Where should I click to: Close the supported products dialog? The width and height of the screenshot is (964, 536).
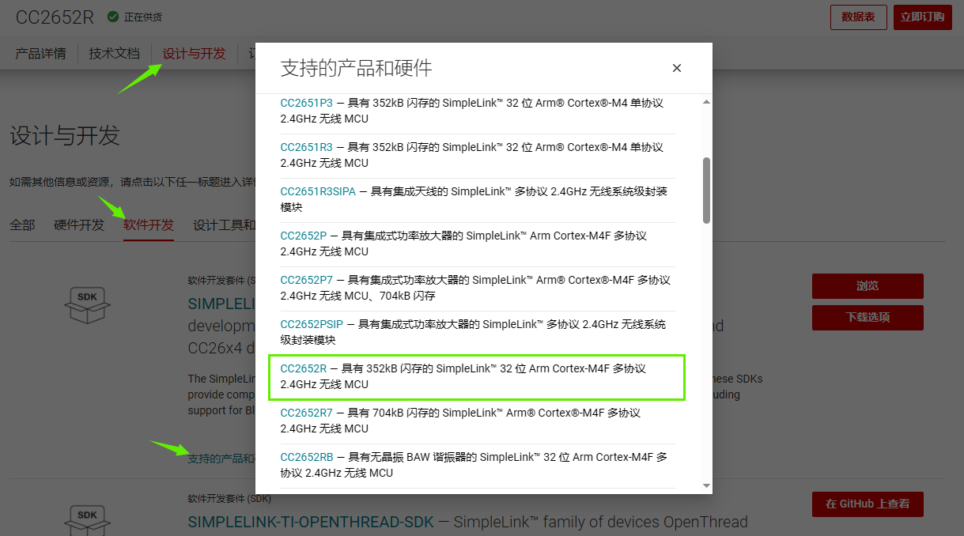(x=677, y=68)
